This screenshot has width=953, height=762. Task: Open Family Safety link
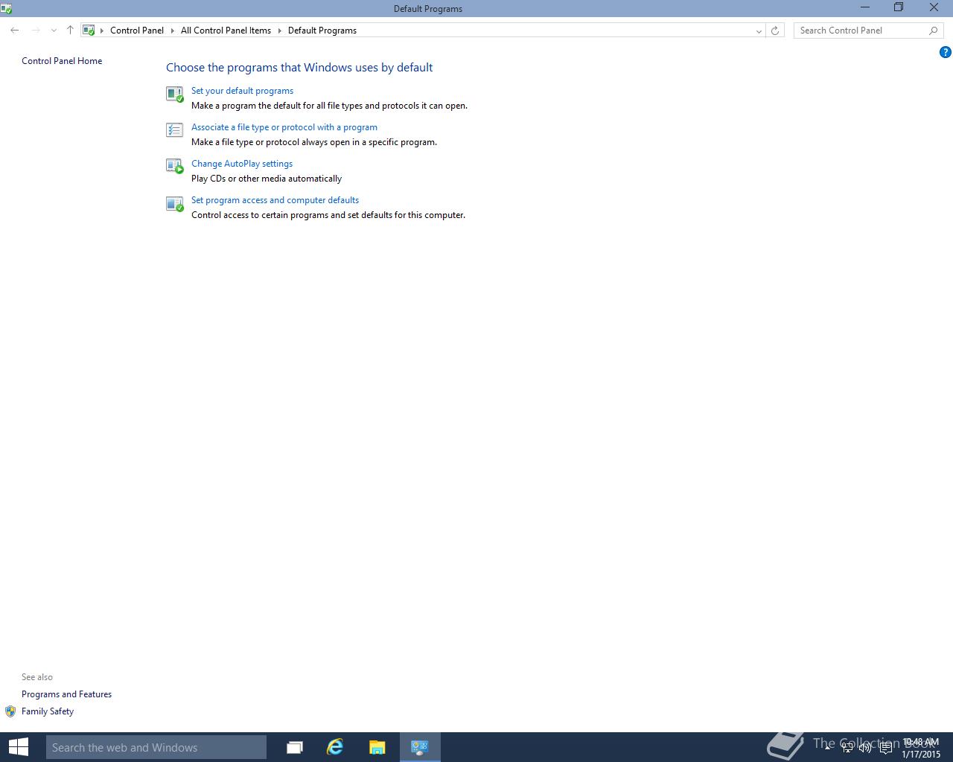(x=48, y=711)
